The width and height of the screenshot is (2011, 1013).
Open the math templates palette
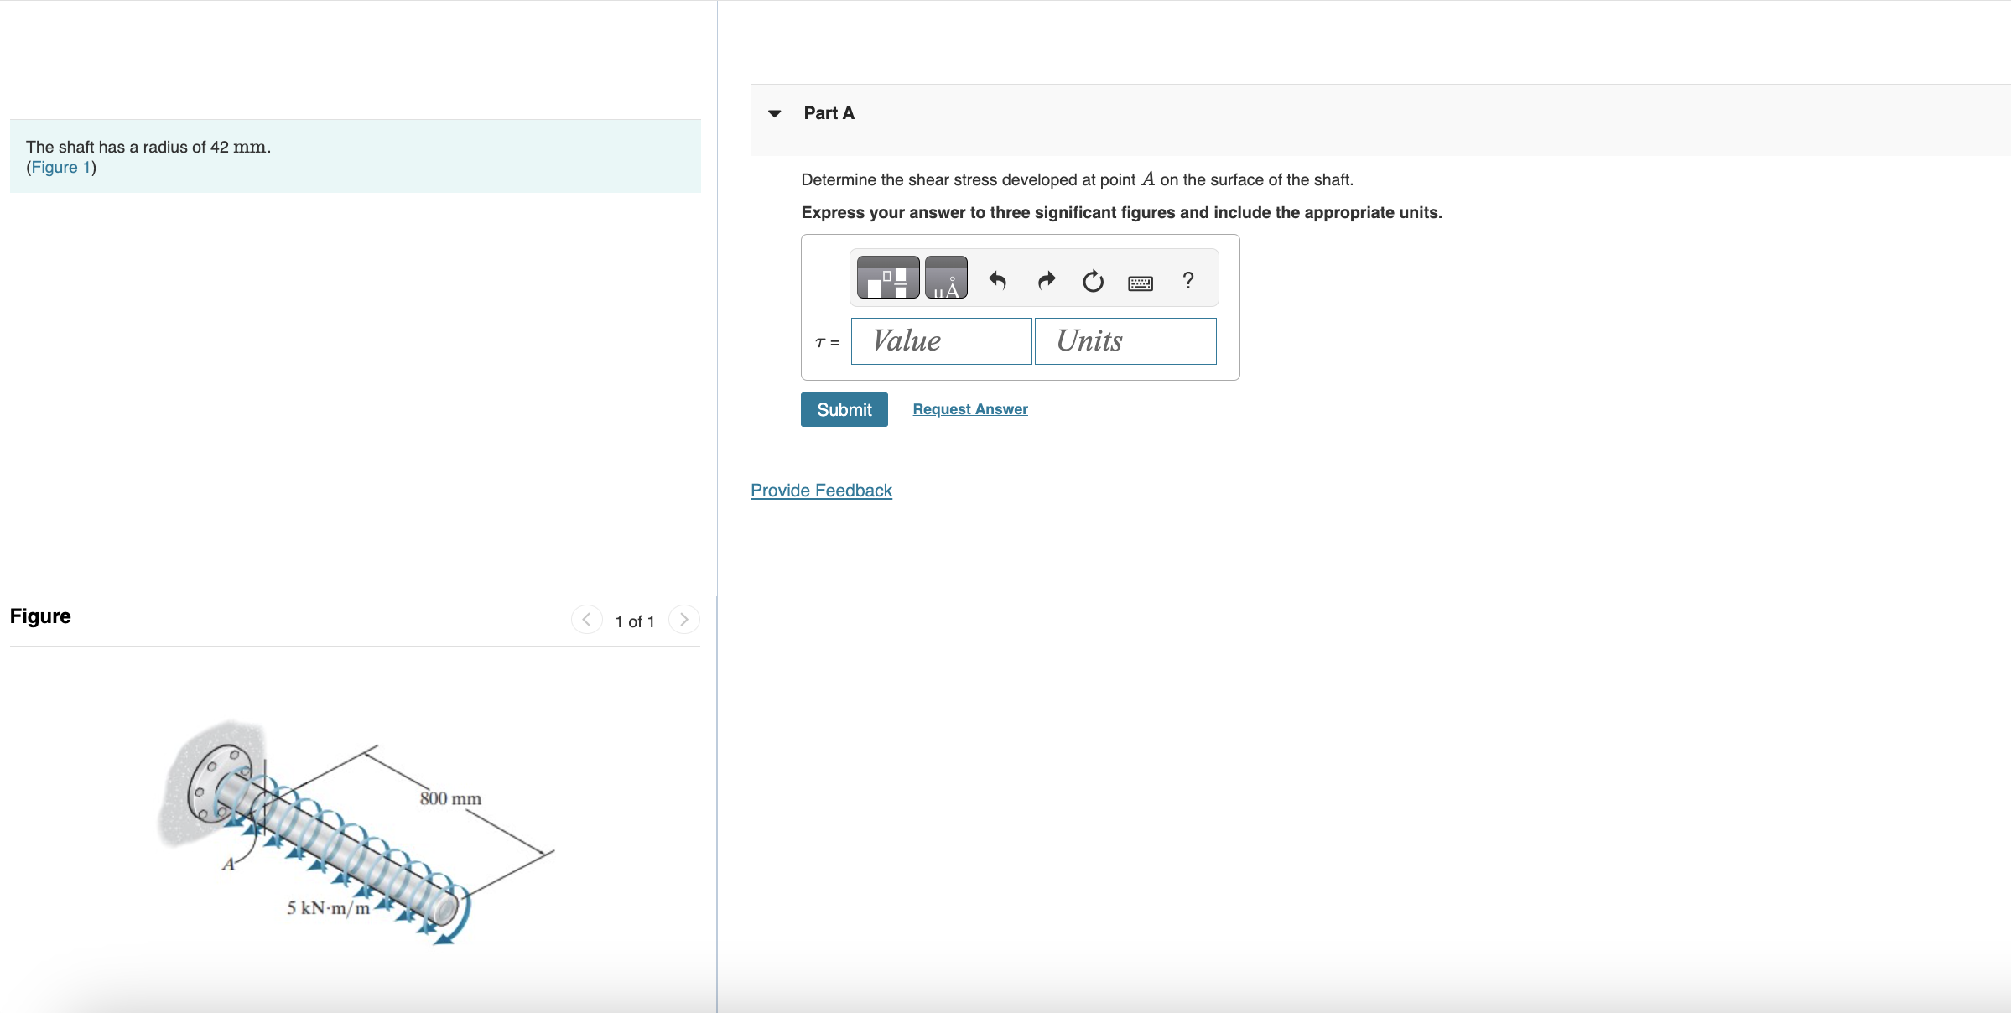[887, 279]
